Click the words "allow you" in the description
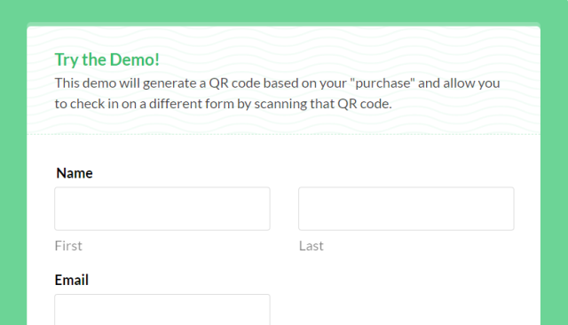 pos(471,83)
